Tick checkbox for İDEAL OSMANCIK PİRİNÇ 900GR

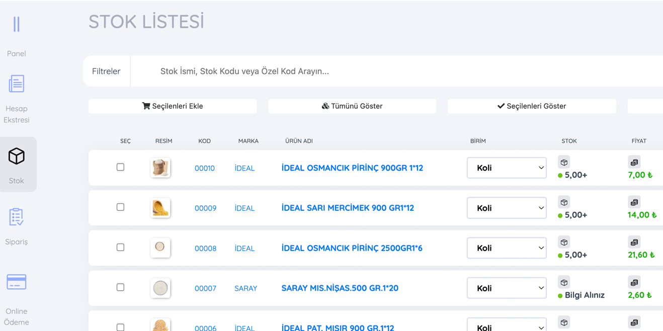click(x=120, y=167)
